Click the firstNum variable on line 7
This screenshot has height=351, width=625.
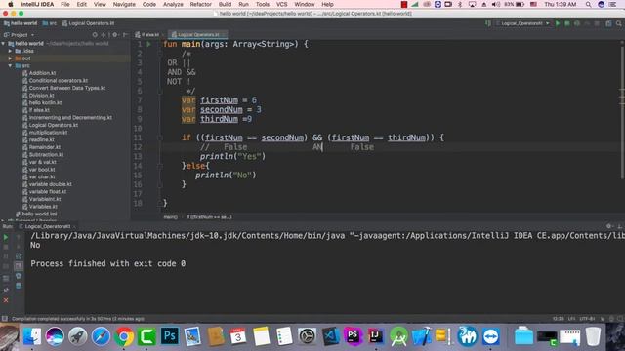(x=219, y=100)
